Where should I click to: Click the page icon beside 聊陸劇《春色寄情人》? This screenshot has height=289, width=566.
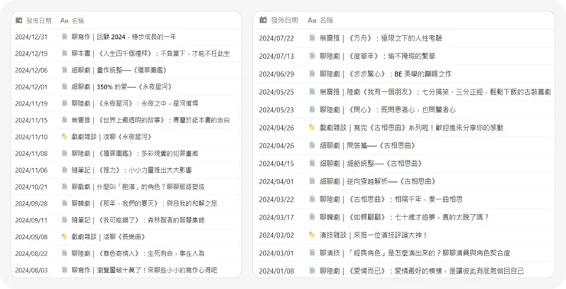point(64,253)
